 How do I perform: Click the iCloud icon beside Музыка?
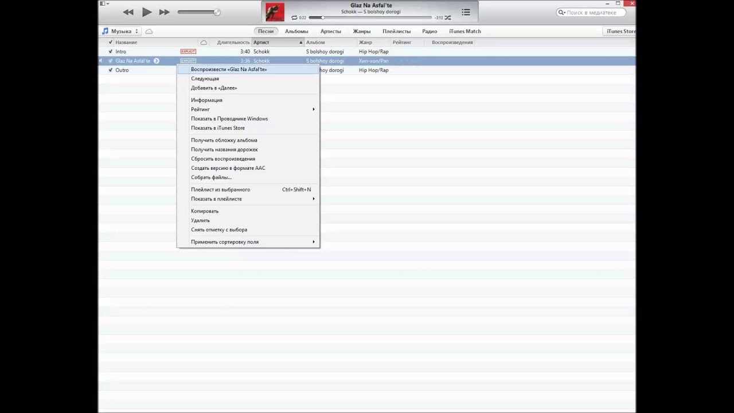149,31
